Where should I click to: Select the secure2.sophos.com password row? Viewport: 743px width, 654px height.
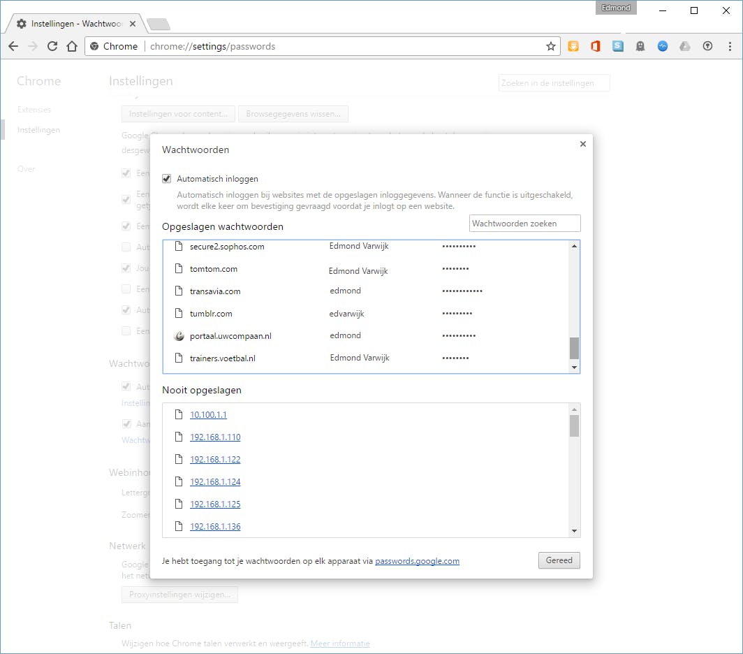[366, 246]
